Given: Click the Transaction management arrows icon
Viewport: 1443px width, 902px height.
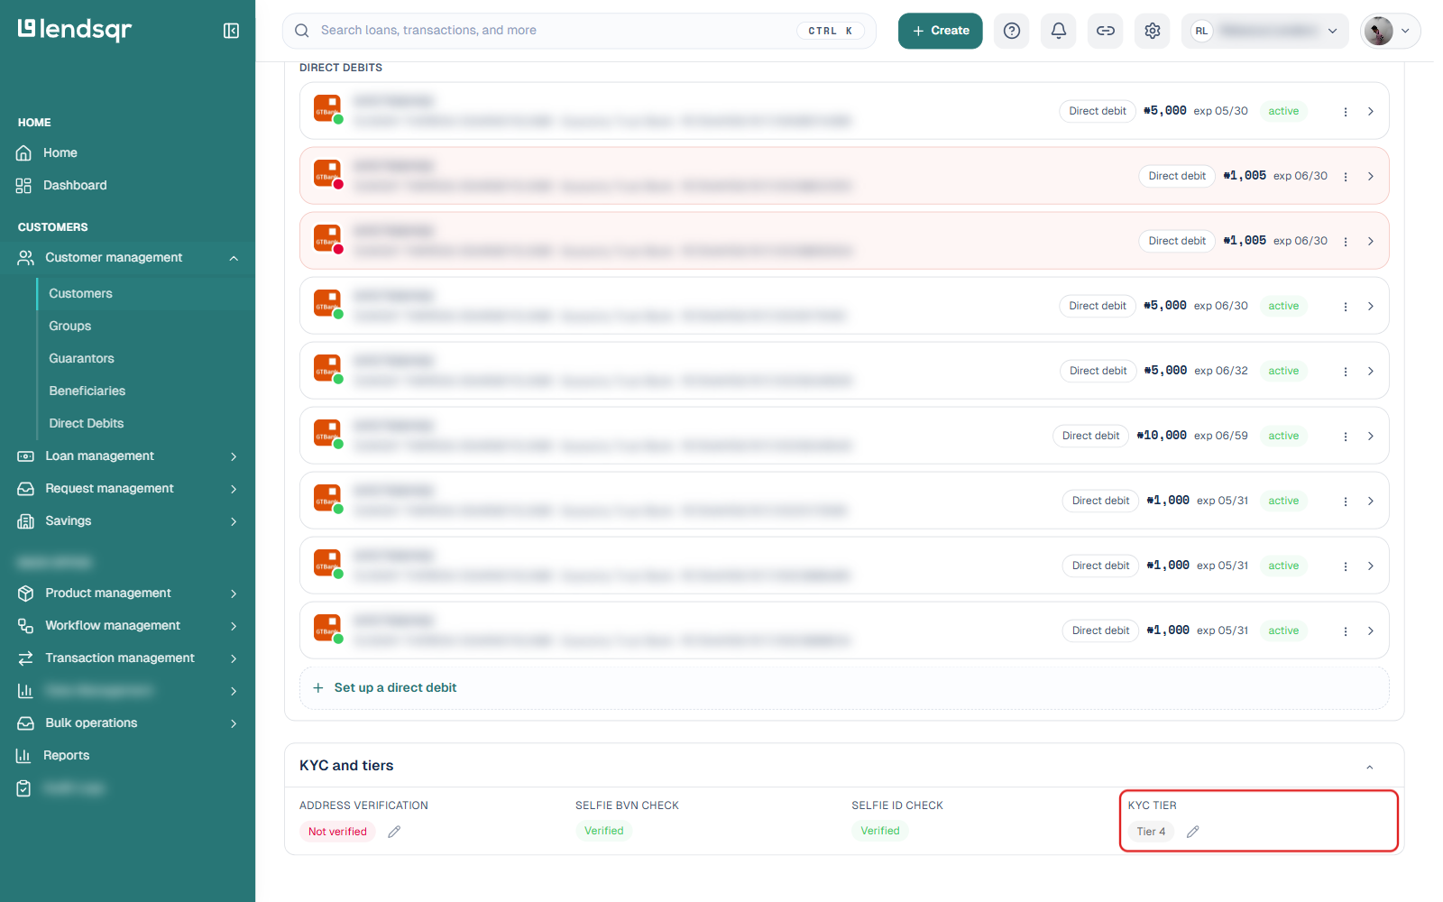Looking at the screenshot, I should tap(26, 658).
